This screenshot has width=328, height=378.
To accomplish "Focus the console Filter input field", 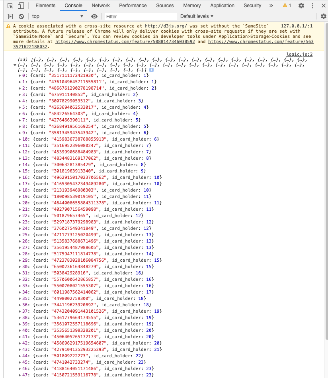I will (140, 16).
